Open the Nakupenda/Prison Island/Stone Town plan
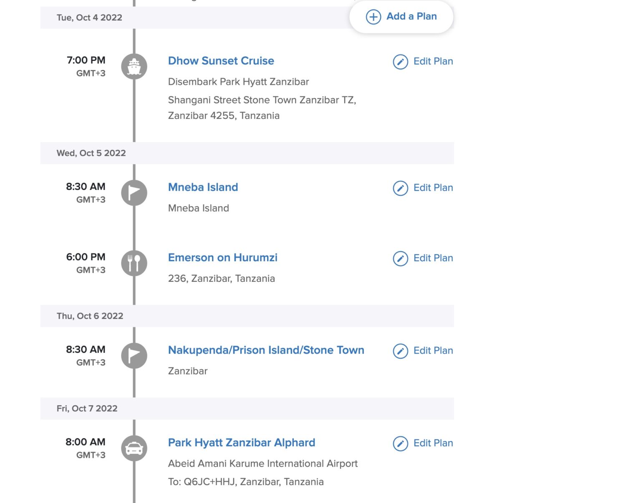The image size is (626, 503). point(266,350)
